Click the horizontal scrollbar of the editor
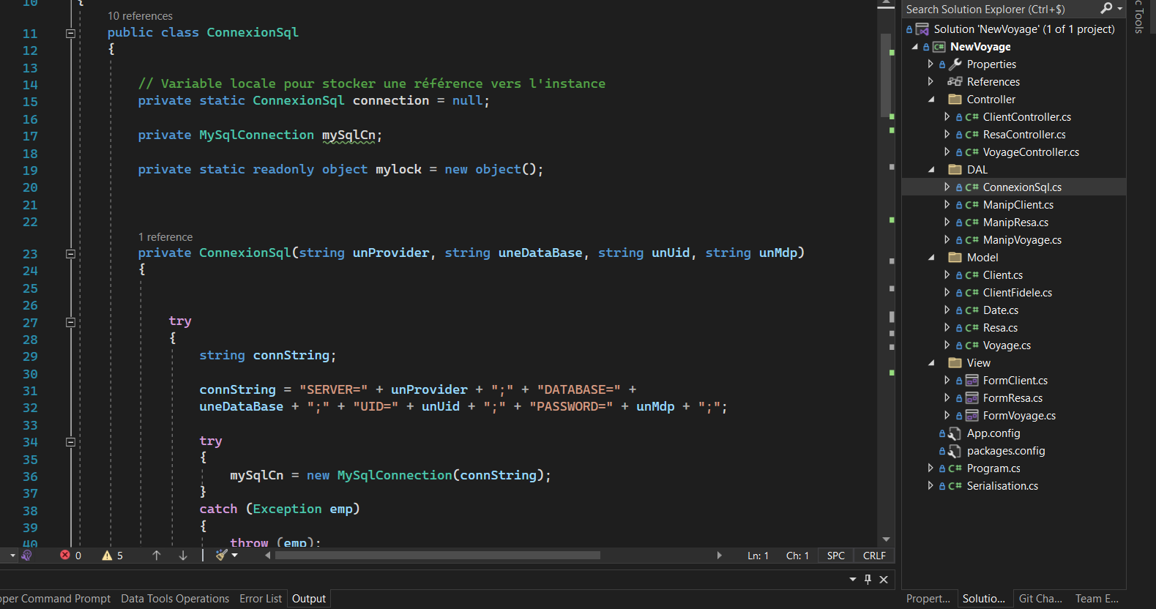1156x609 pixels. point(437,556)
